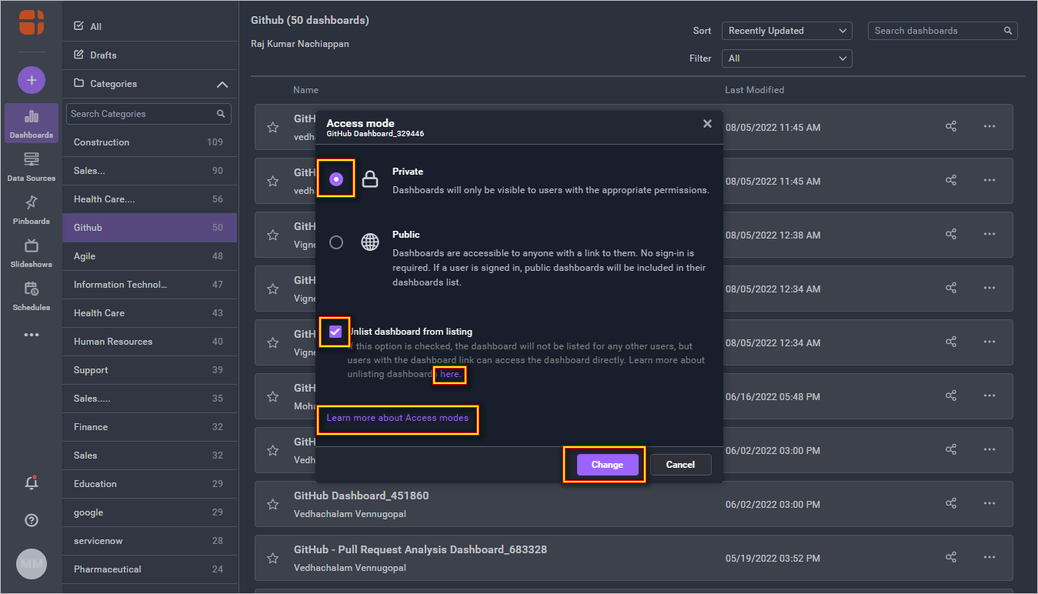The image size is (1038, 594).
Task: Open the help question mark icon
Action: click(x=32, y=520)
